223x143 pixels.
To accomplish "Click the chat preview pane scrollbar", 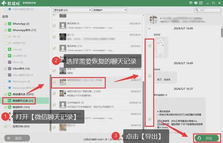I will click(x=222, y=33).
